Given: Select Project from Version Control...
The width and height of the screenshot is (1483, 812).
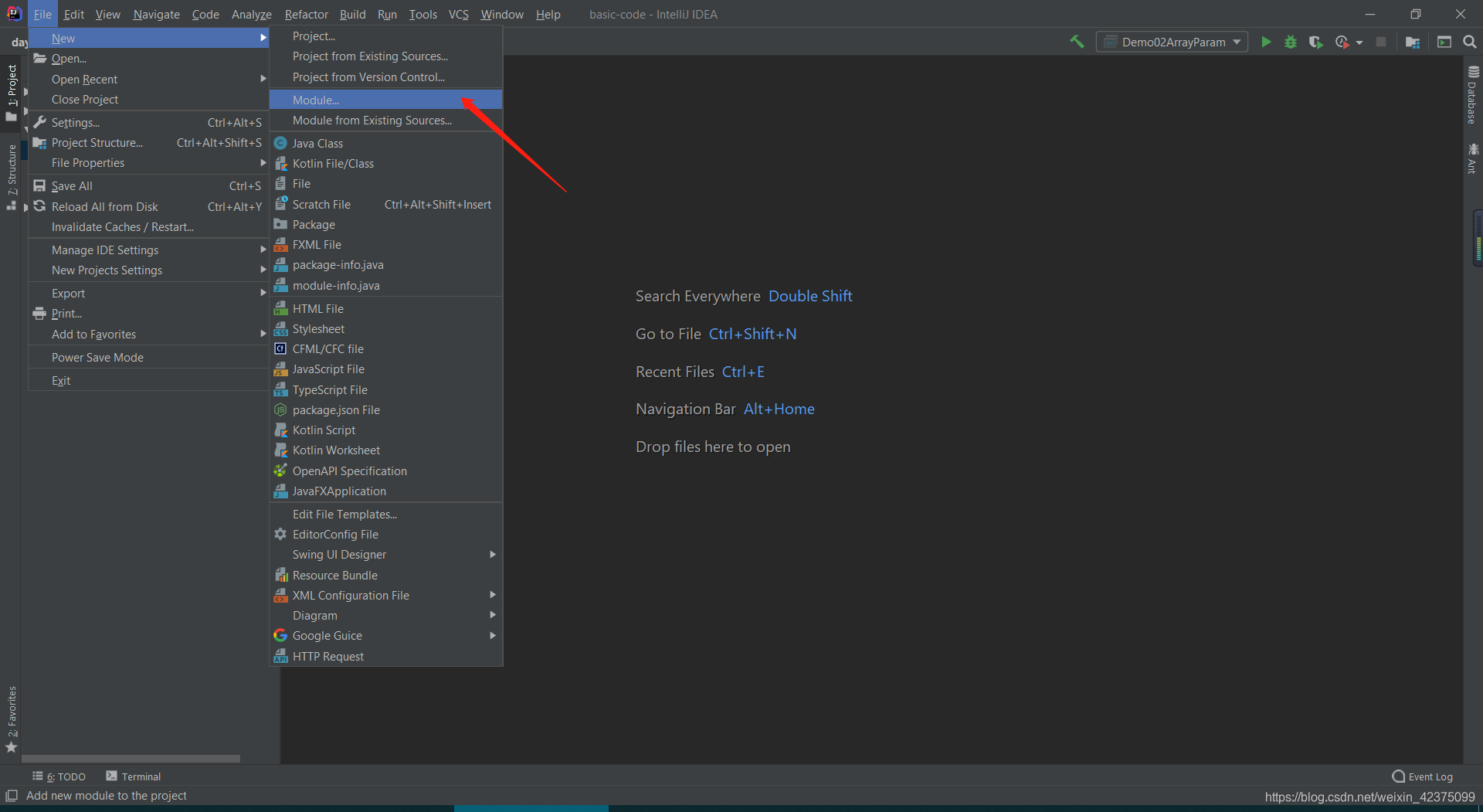Looking at the screenshot, I should (385, 77).
